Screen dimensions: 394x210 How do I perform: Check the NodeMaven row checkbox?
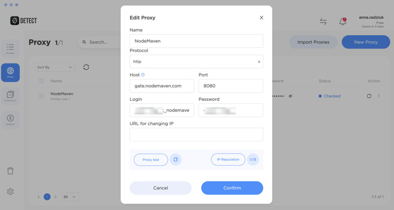tap(41, 96)
